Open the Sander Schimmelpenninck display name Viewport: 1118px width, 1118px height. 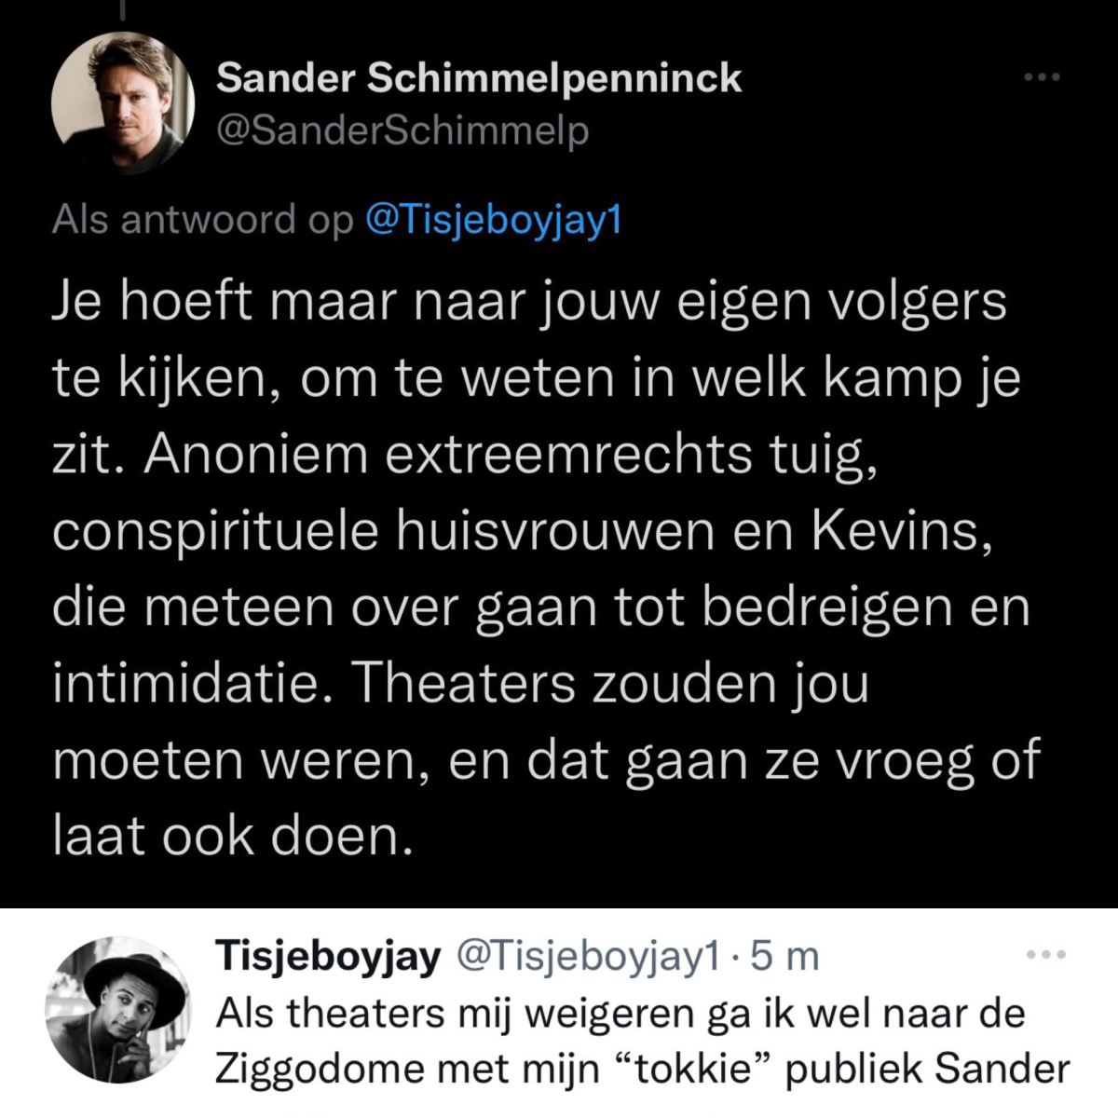[x=479, y=78]
